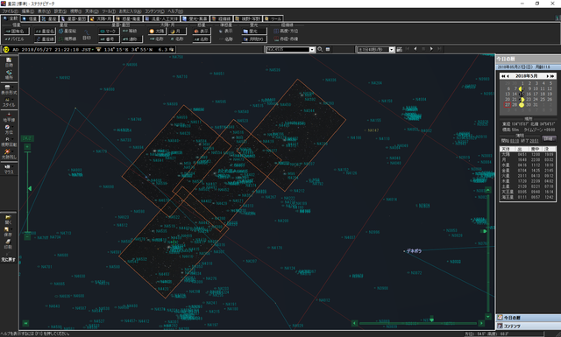Click the right vertical green scroll handle
This screenshot has width=561, height=337.
point(485,231)
